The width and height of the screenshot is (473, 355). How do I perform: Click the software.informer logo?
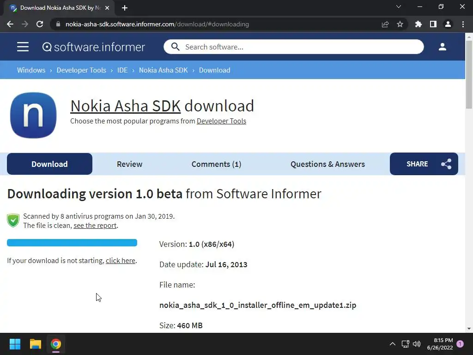click(93, 47)
